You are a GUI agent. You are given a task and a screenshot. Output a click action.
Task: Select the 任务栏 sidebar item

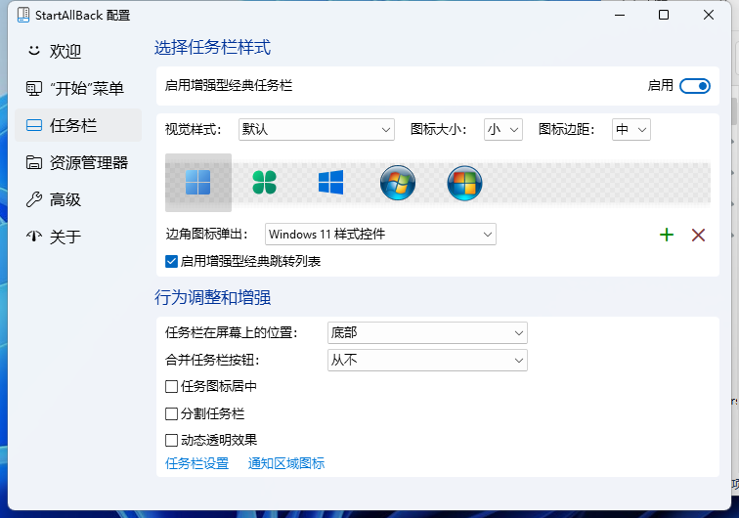point(78,125)
